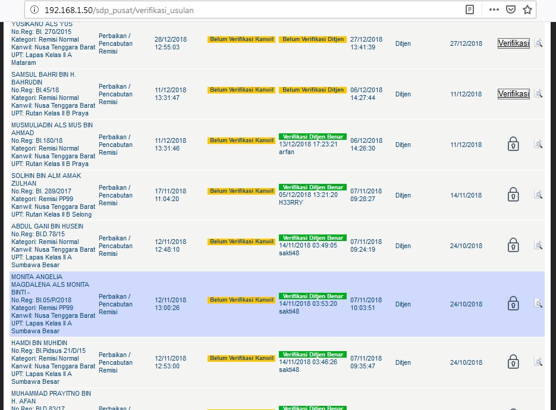
Task: Click the lock icon for Abdul Gani row
Action: [x=513, y=245]
